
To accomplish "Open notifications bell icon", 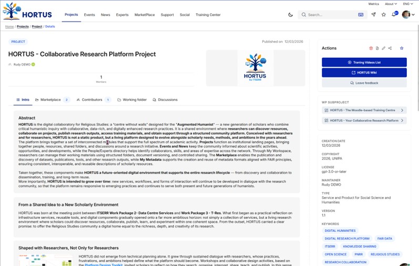I will pos(394,14).
